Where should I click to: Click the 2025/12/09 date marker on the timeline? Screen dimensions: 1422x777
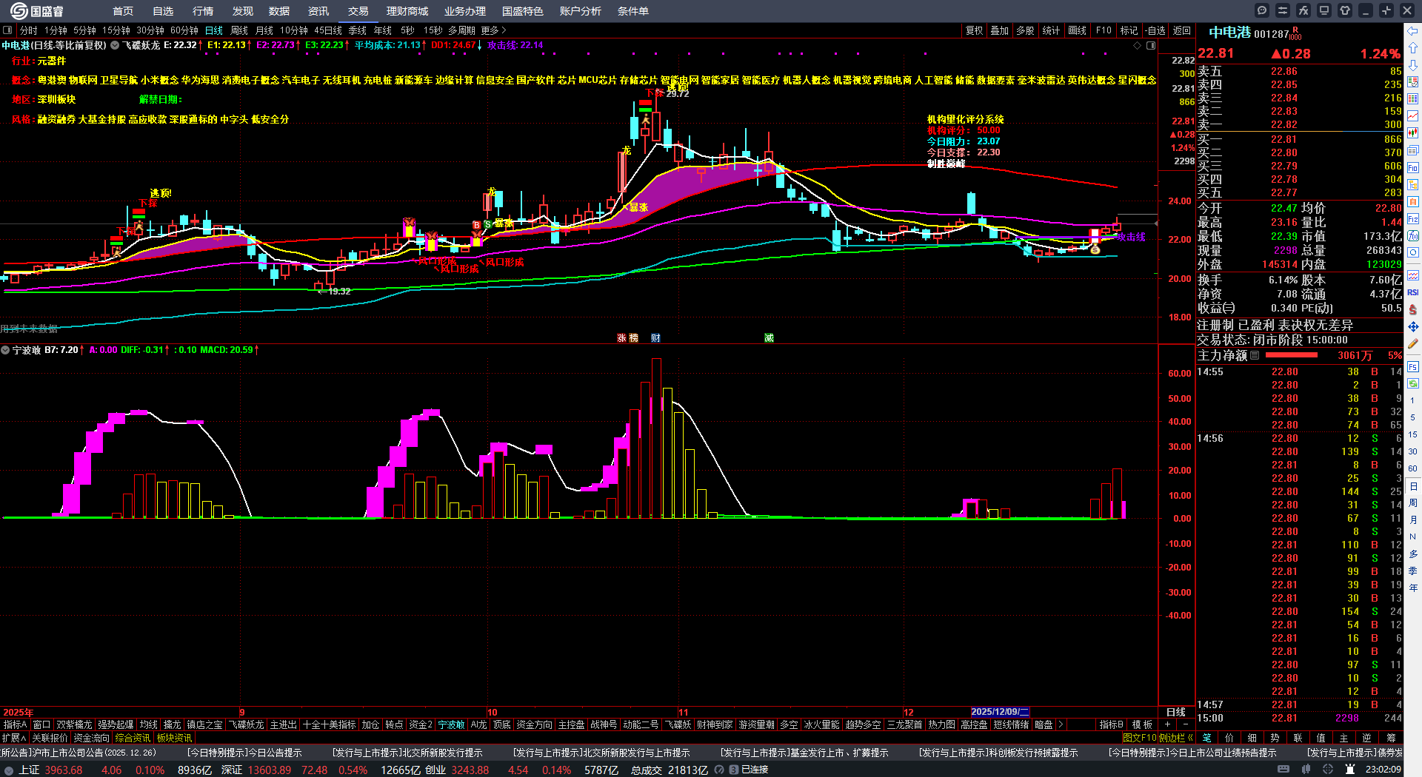point(1000,712)
